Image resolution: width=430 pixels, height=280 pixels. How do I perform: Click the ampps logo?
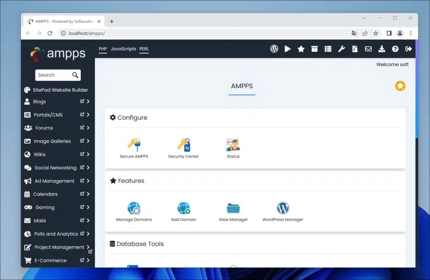(x=58, y=53)
